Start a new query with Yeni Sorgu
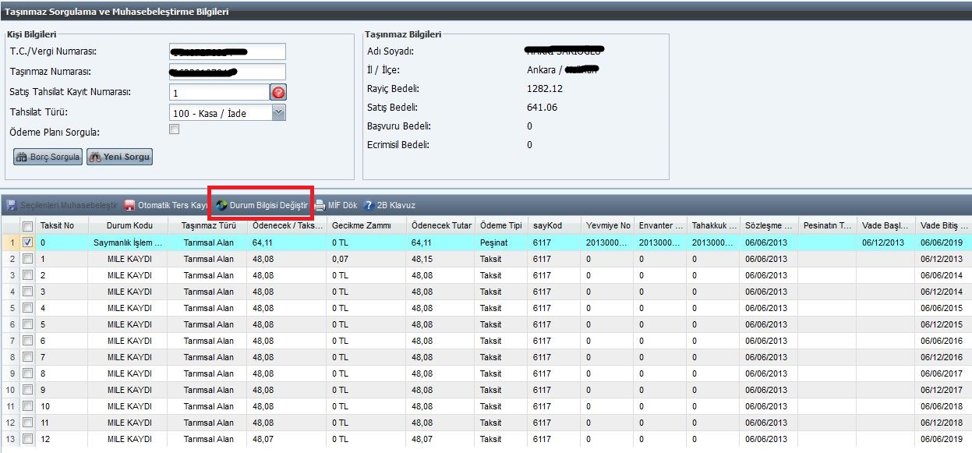 (119, 157)
